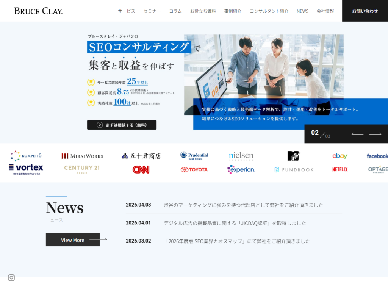Click the MTV logo
388x291 pixels.
[294, 156]
